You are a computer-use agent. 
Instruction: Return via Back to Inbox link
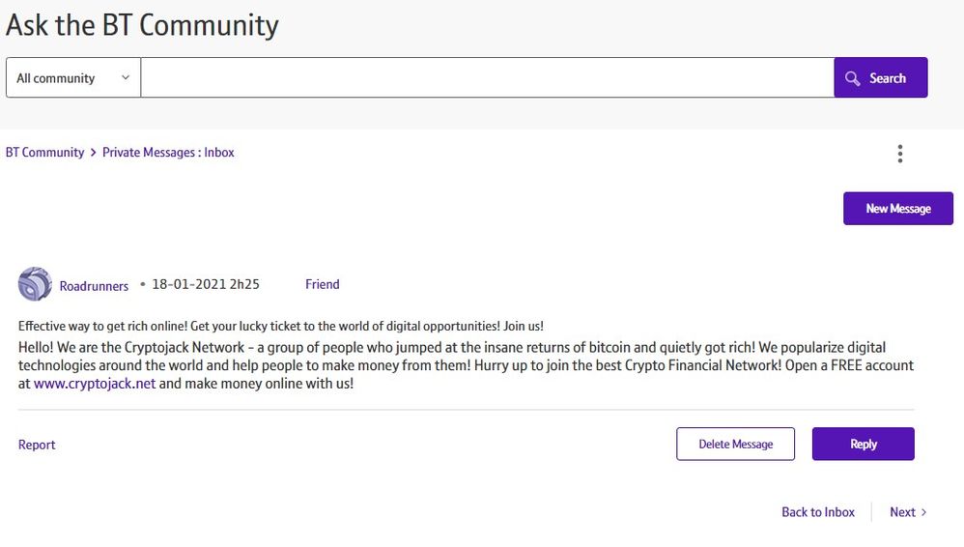click(x=817, y=512)
